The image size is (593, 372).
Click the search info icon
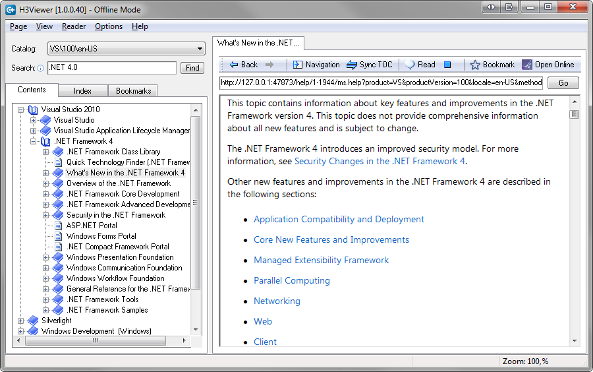pos(40,68)
